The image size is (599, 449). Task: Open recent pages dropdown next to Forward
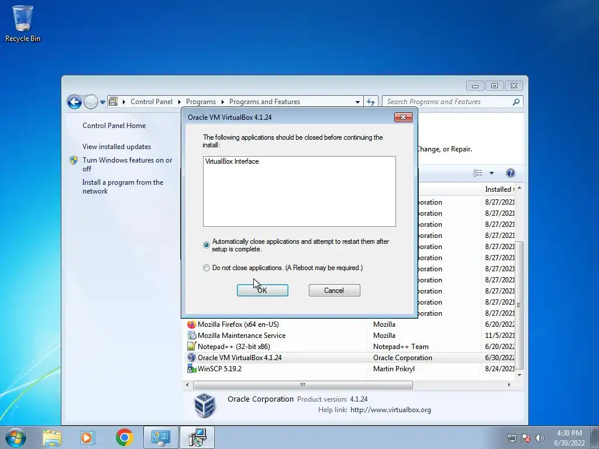(102, 102)
